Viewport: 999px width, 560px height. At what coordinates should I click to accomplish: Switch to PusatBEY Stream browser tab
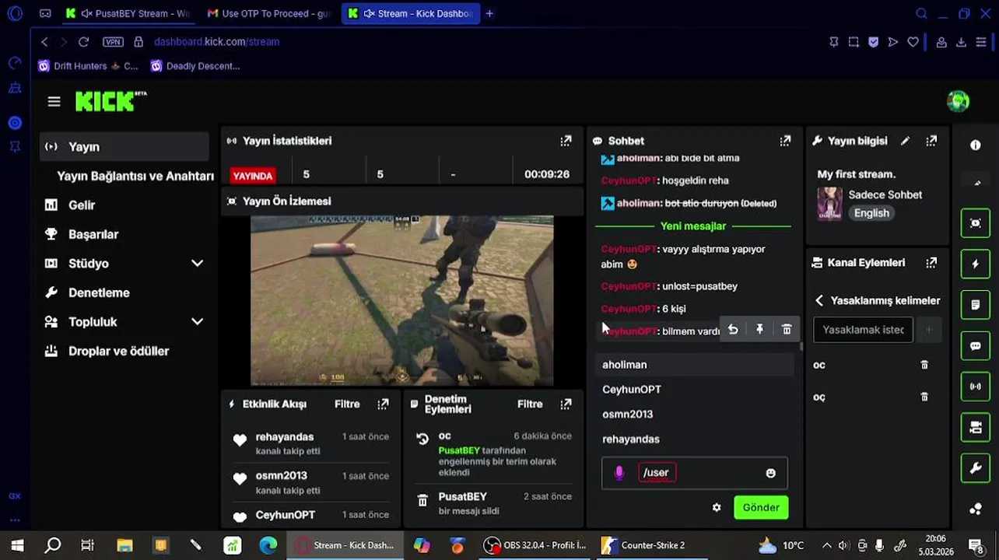coord(127,13)
